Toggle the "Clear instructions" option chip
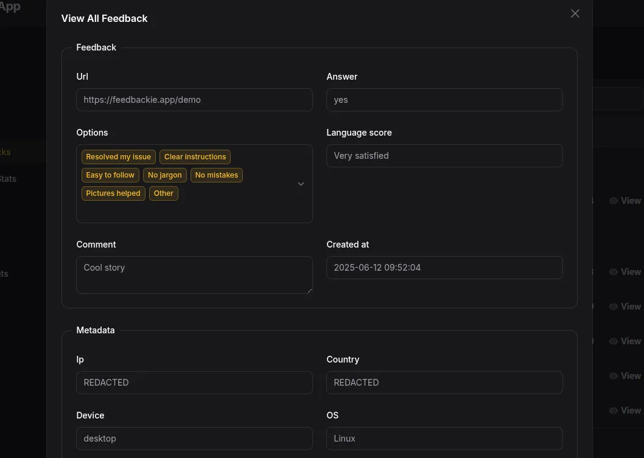Image resolution: width=644 pixels, height=458 pixels. click(x=195, y=156)
